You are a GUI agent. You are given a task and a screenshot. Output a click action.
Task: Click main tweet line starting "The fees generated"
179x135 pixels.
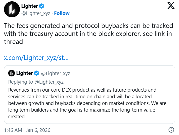click(89, 26)
